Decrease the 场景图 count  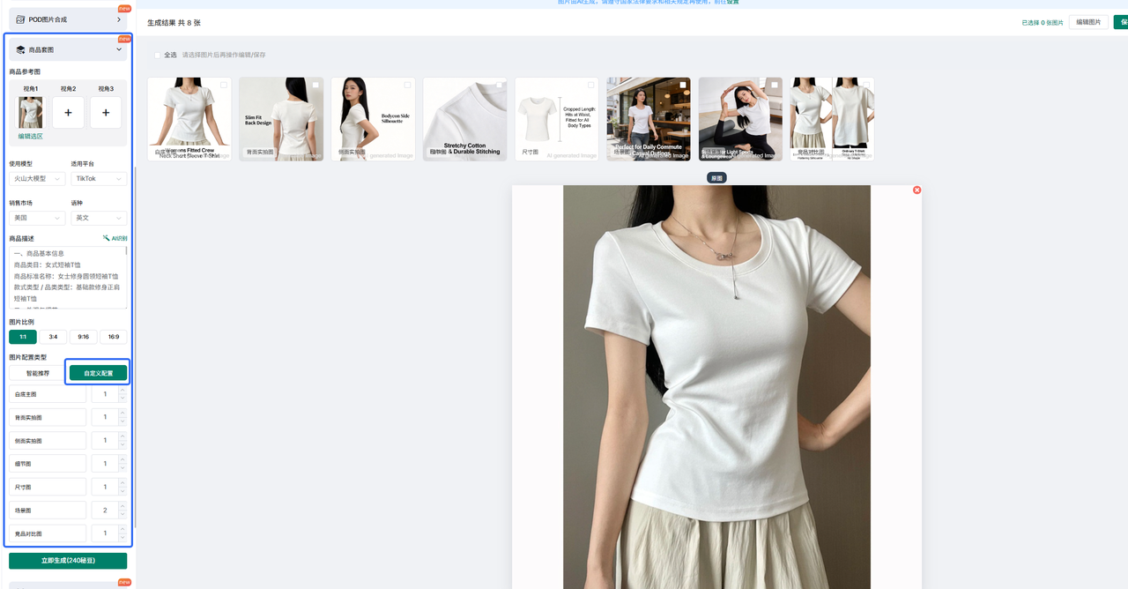click(122, 515)
